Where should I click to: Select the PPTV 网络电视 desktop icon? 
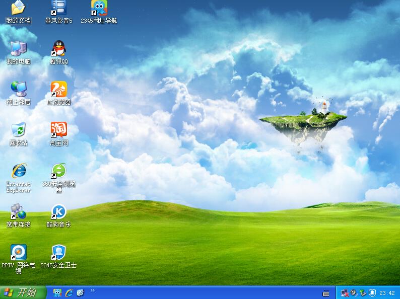coord(18,252)
